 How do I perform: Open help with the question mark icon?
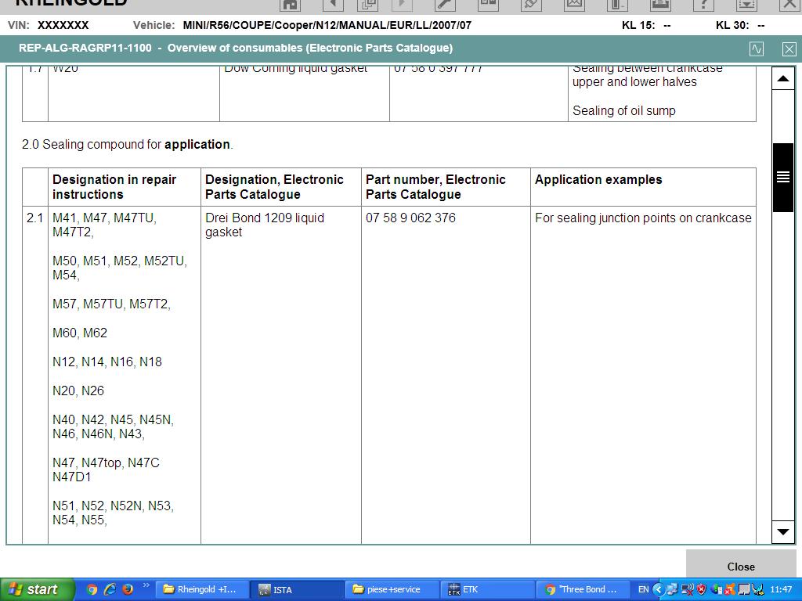tap(703, 4)
